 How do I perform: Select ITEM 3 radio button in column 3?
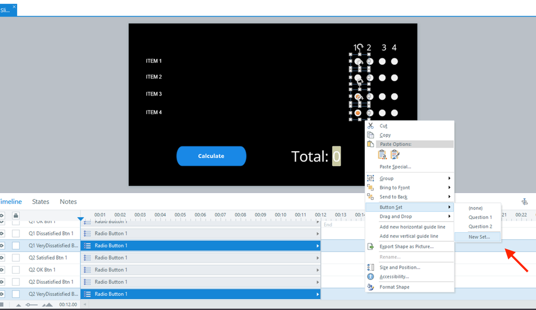pos(382,97)
